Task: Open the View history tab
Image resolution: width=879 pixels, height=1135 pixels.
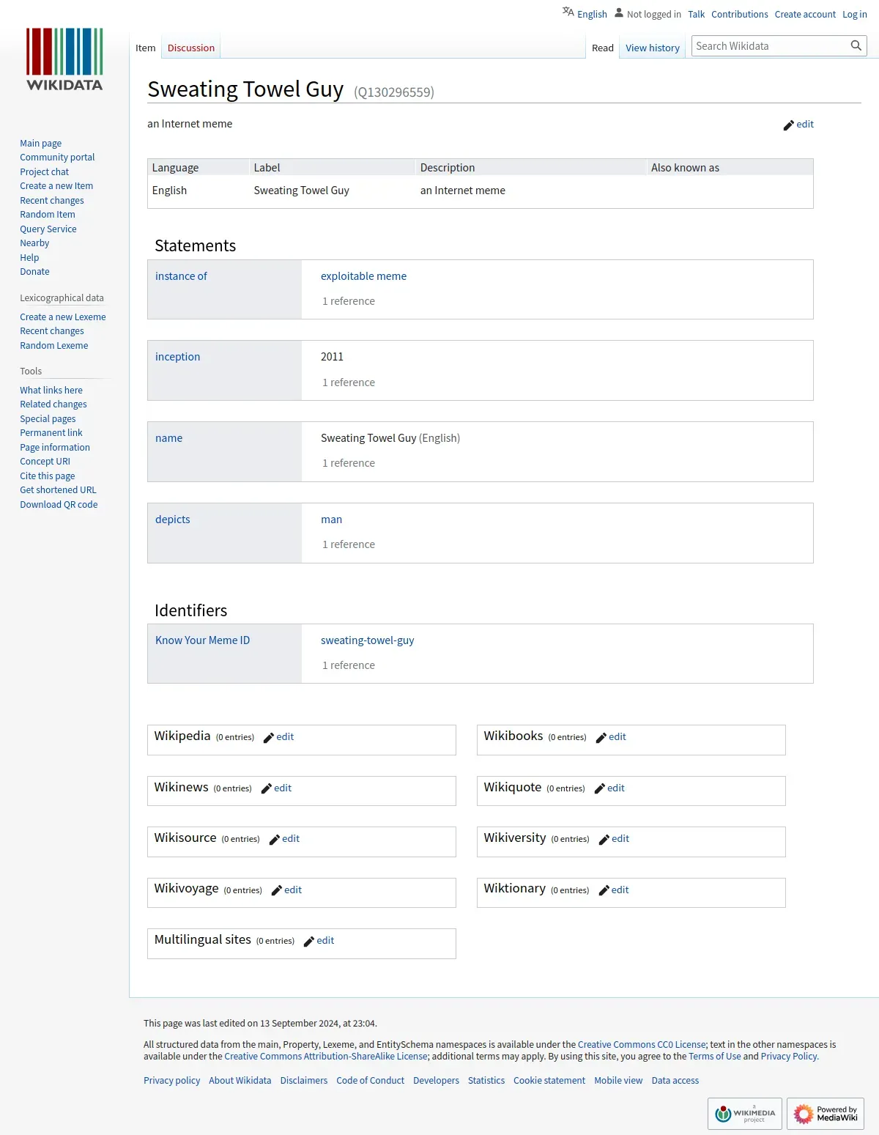Action: click(x=653, y=48)
